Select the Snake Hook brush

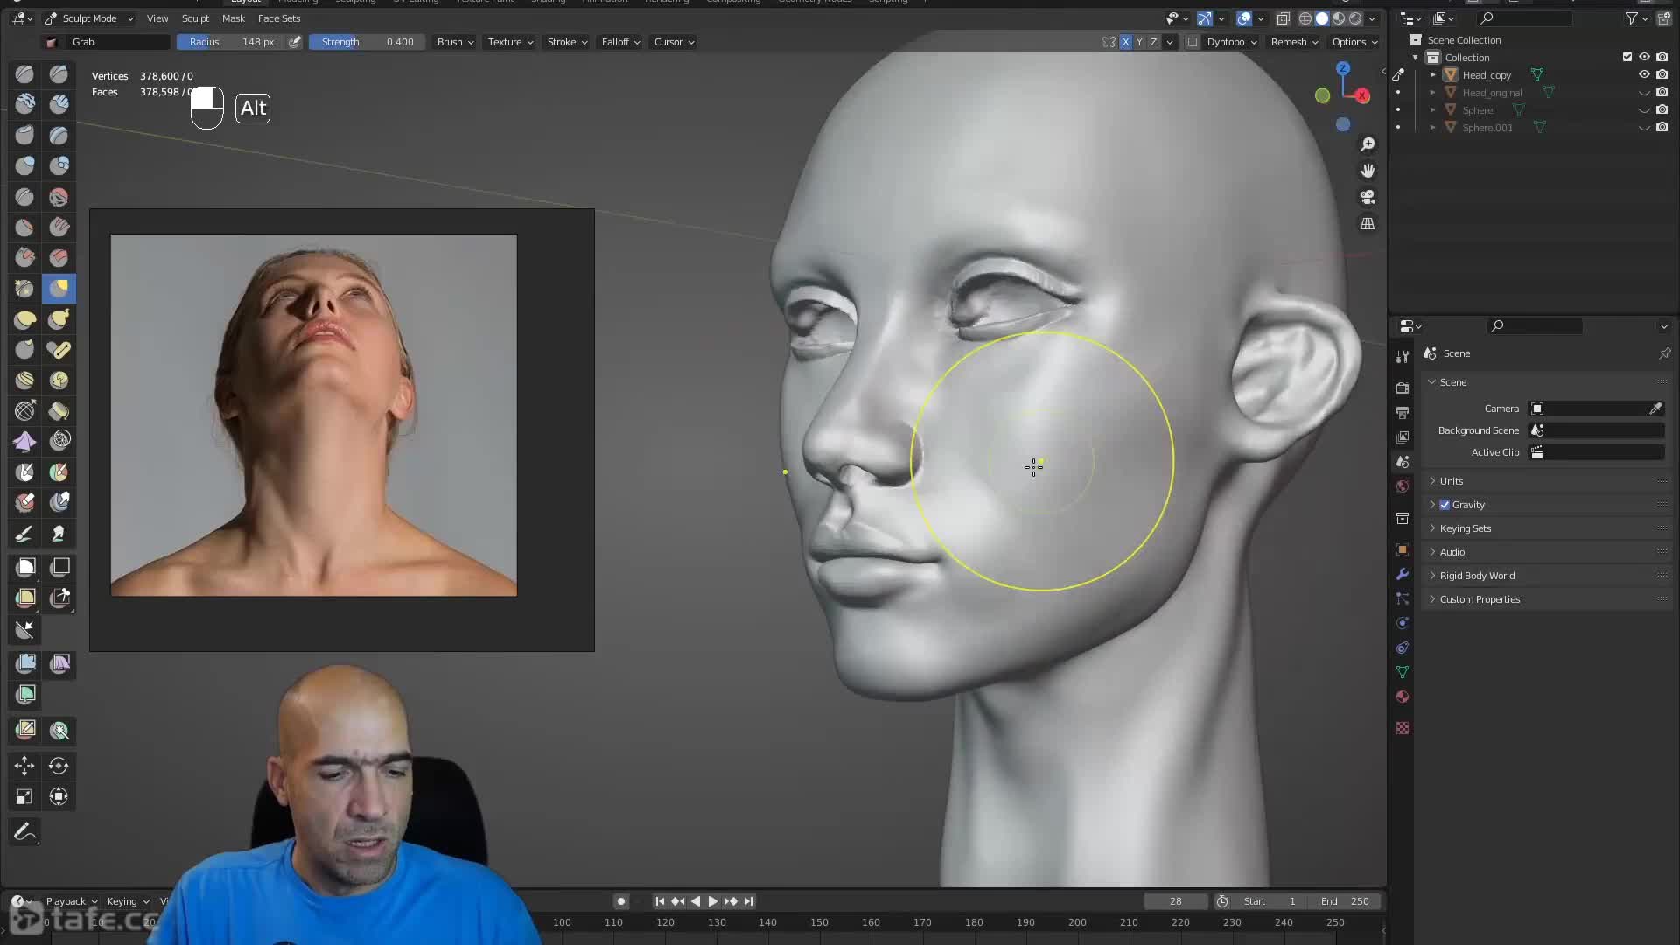coord(59,318)
